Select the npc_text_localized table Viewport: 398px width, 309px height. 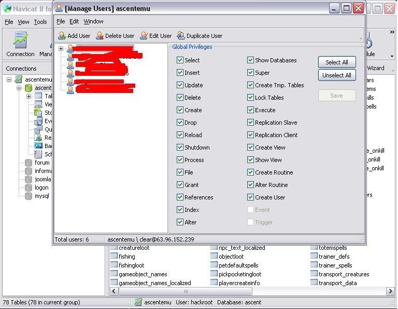point(242,248)
